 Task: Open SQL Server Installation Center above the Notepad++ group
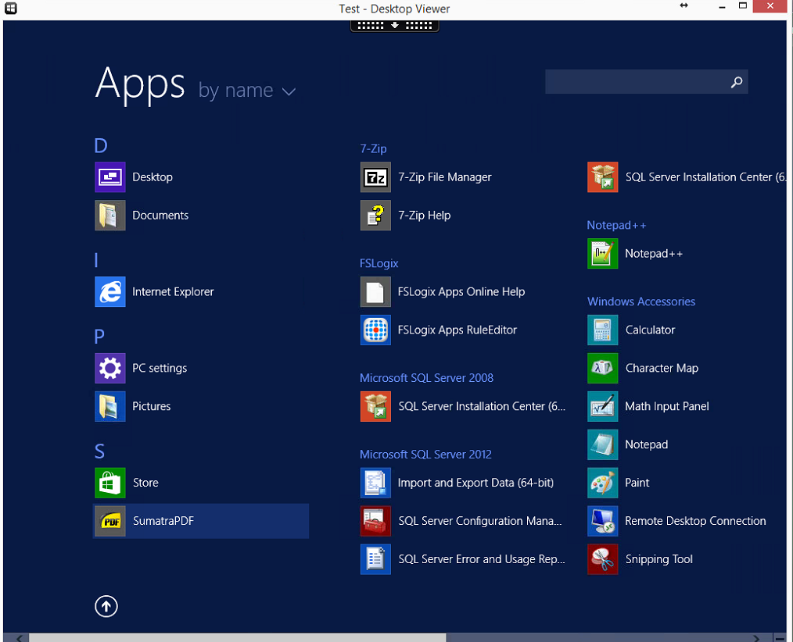pos(602,177)
